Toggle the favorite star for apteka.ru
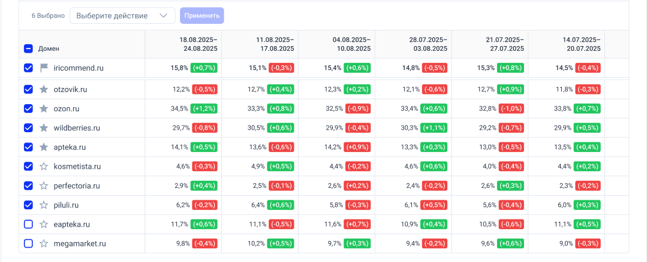Viewport: 647px width, 262px height. (x=44, y=147)
